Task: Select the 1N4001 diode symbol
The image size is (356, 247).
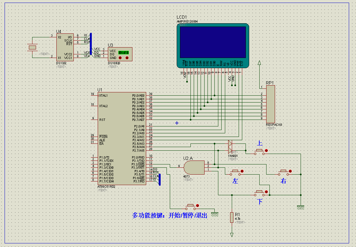Action: click(230, 147)
